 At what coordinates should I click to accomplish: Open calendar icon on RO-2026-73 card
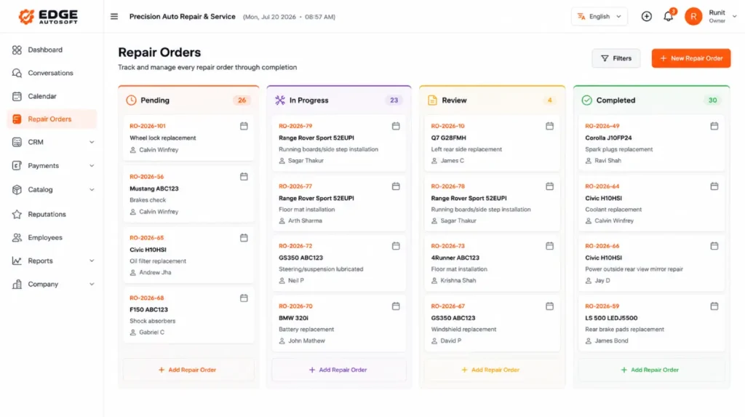coord(550,246)
